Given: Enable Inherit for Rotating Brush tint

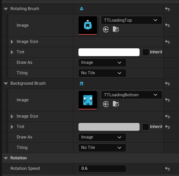Looking at the screenshot, I should pyautogui.click(x=146, y=52).
